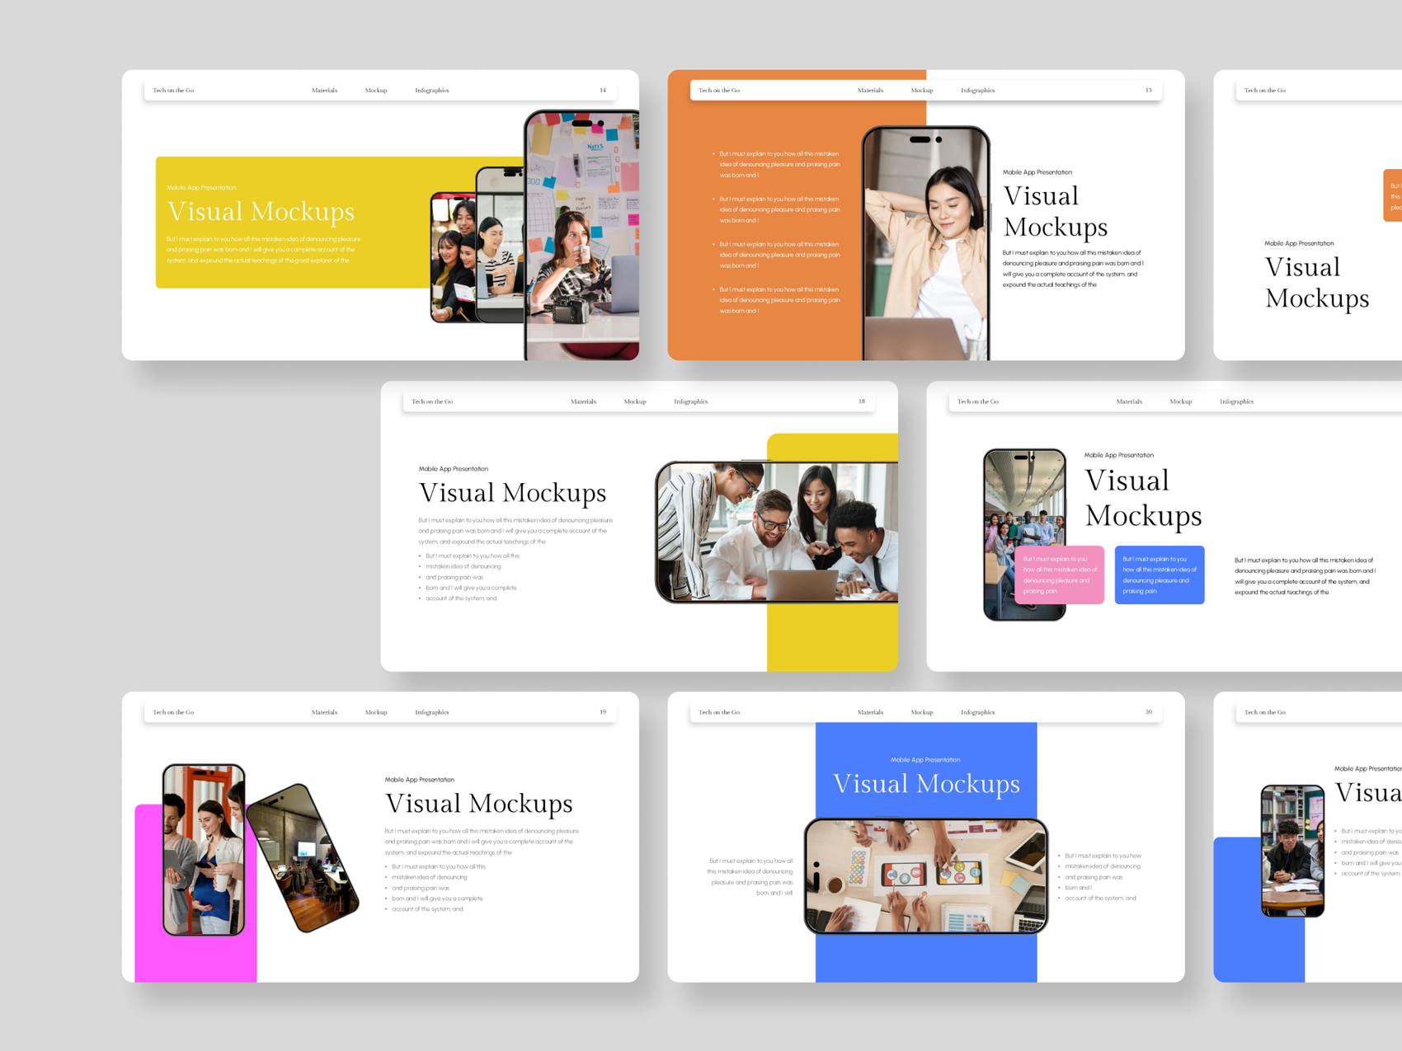Click the 'Visual Mockups' heading on the yellow panel
This screenshot has height=1051, width=1402.
click(261, 212)
